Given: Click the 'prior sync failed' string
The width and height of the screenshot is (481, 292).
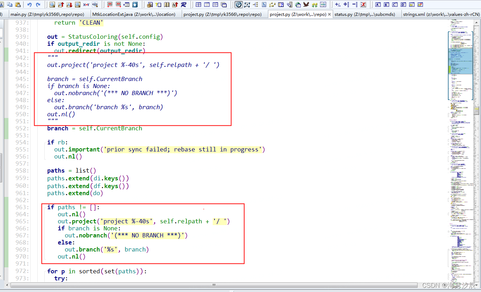Looking at the screenshot, I should tap(182, 149).
